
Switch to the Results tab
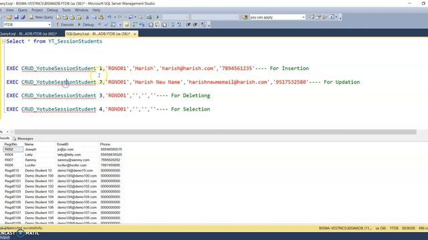(5, 138)
